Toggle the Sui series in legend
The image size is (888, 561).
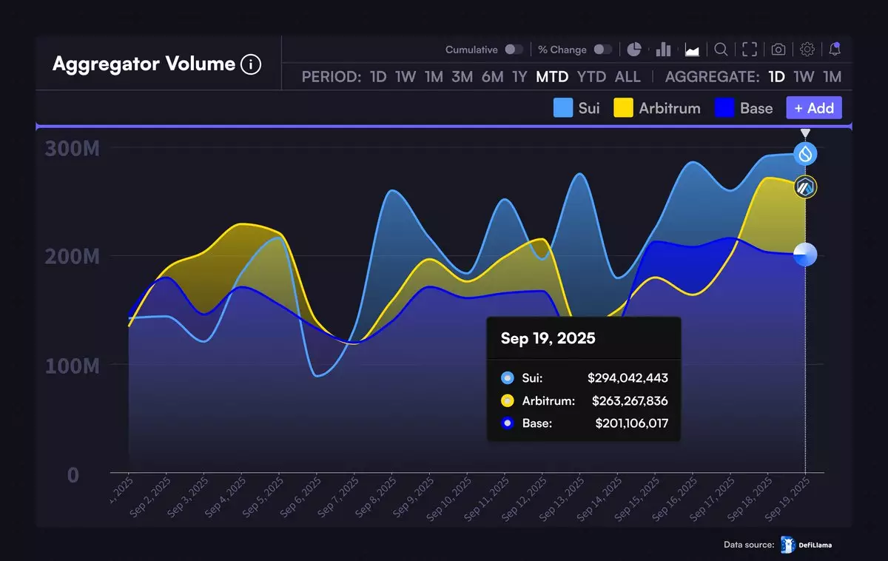(576, 108)
